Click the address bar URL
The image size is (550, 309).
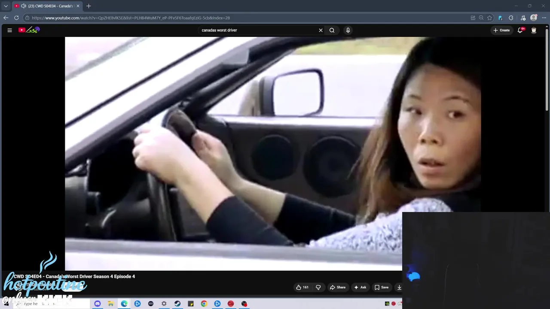pos(131,18)
